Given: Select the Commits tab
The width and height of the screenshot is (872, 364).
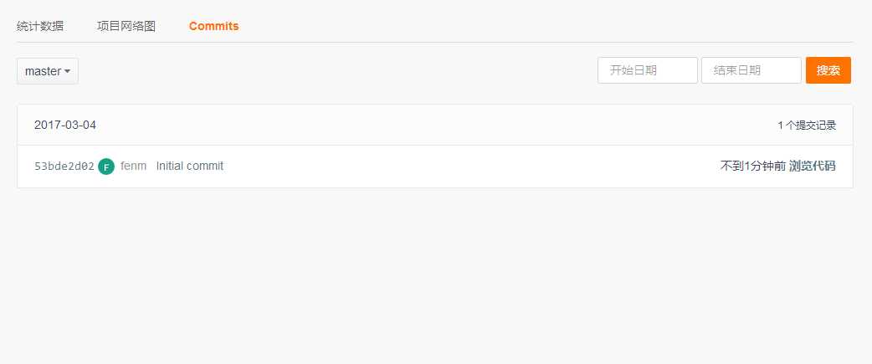Looking at the screenshot, I should [213, 26].
